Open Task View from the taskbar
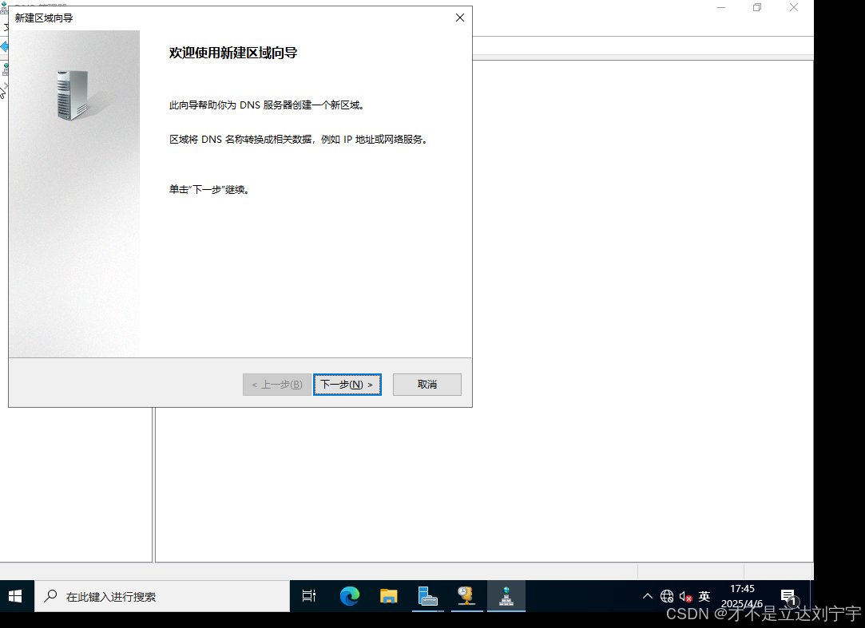 [308, 595]
